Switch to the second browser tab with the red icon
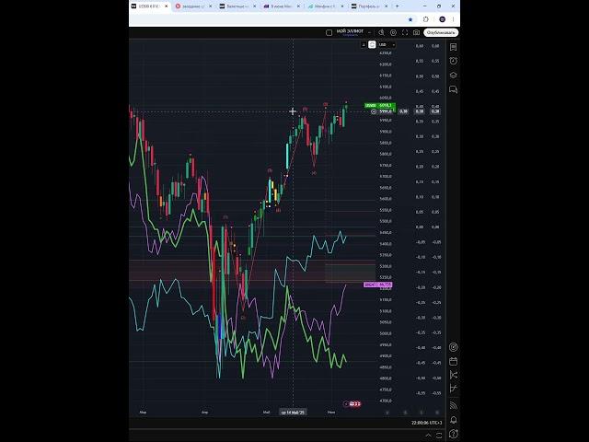The image size is (589, 442). coord(194,6)
